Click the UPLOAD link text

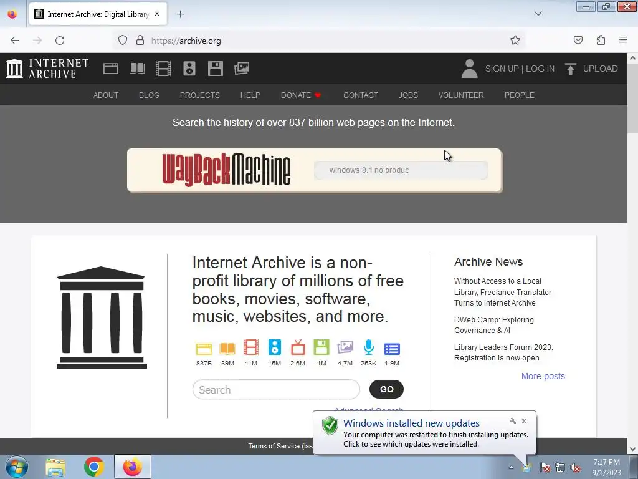click(600, 69)
